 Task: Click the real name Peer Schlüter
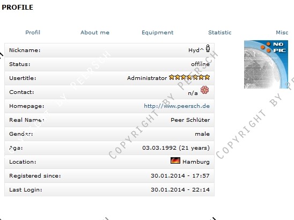click(190, 120)
